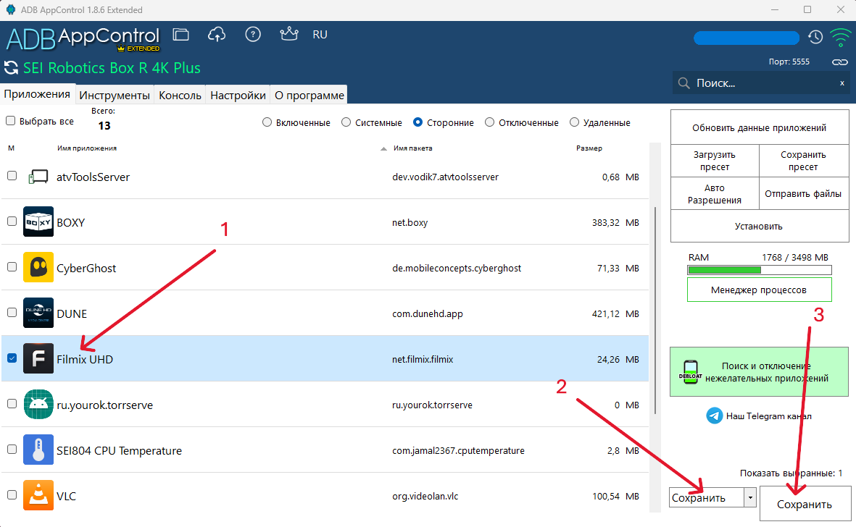This screenshot has width=856, height=527.
Task: Click the green RAM usage bar
Action: (x=760, y=270)
